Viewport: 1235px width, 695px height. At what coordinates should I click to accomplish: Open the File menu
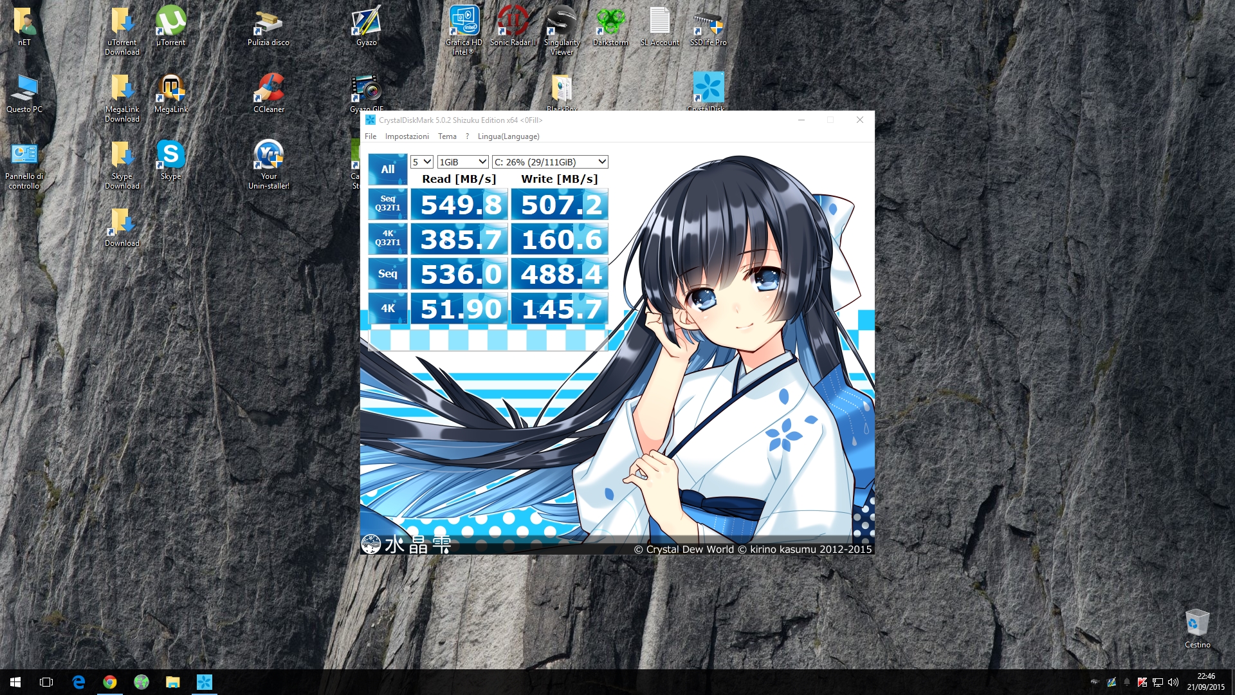pos(370,136)
